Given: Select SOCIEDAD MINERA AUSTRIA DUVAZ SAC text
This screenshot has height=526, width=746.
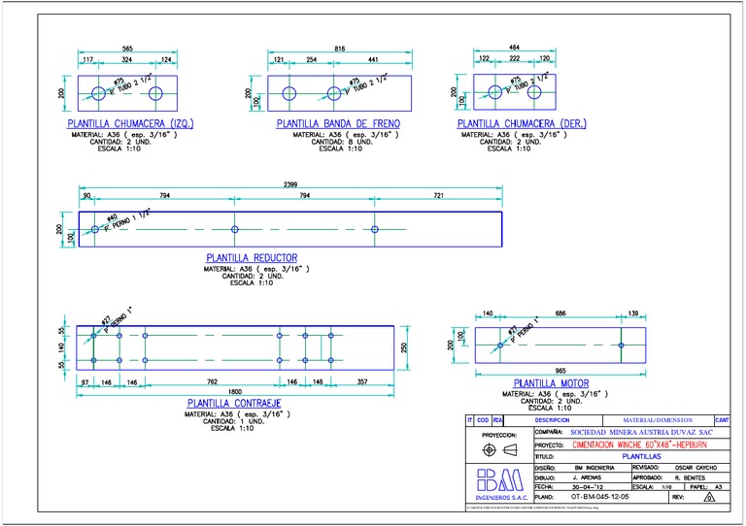Looking at the screenshot, I should (641, 433).
